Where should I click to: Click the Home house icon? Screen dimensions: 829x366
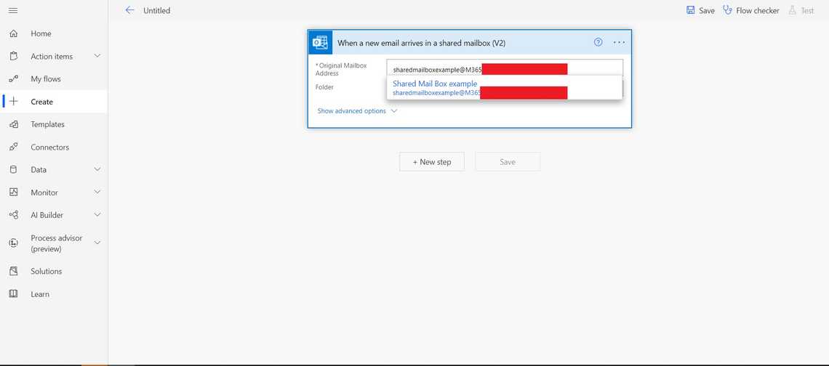click(14, 33)
